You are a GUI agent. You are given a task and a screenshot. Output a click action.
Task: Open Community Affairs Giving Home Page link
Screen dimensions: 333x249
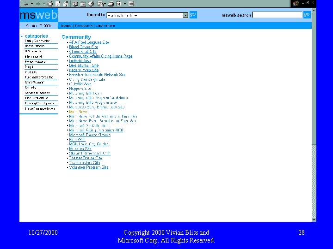(101, 56)
